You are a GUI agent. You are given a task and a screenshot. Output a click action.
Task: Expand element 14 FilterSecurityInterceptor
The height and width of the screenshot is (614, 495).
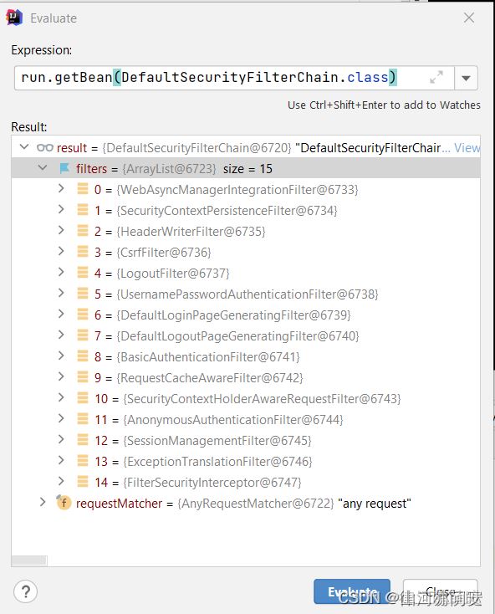pos(61,481)
